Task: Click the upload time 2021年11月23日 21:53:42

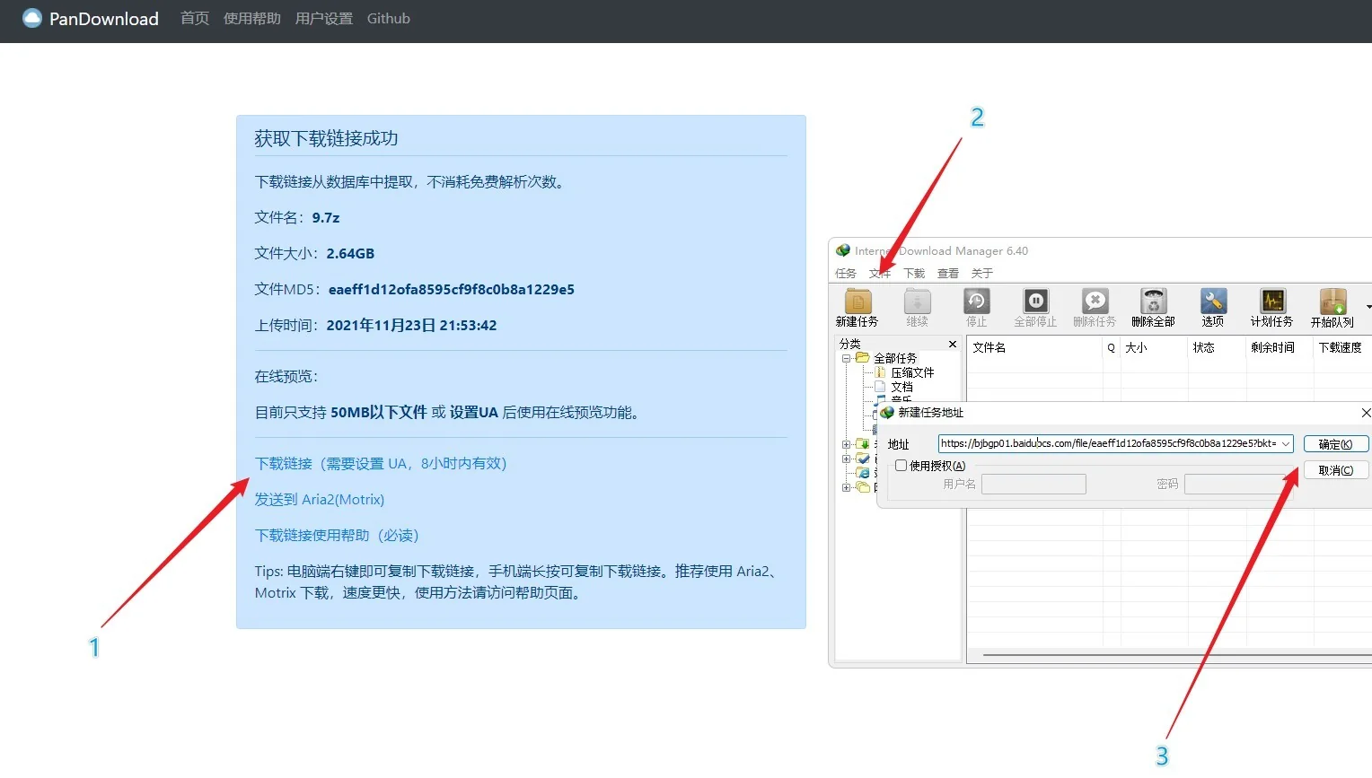Action: pyautogui.click(x=411, y=326)
